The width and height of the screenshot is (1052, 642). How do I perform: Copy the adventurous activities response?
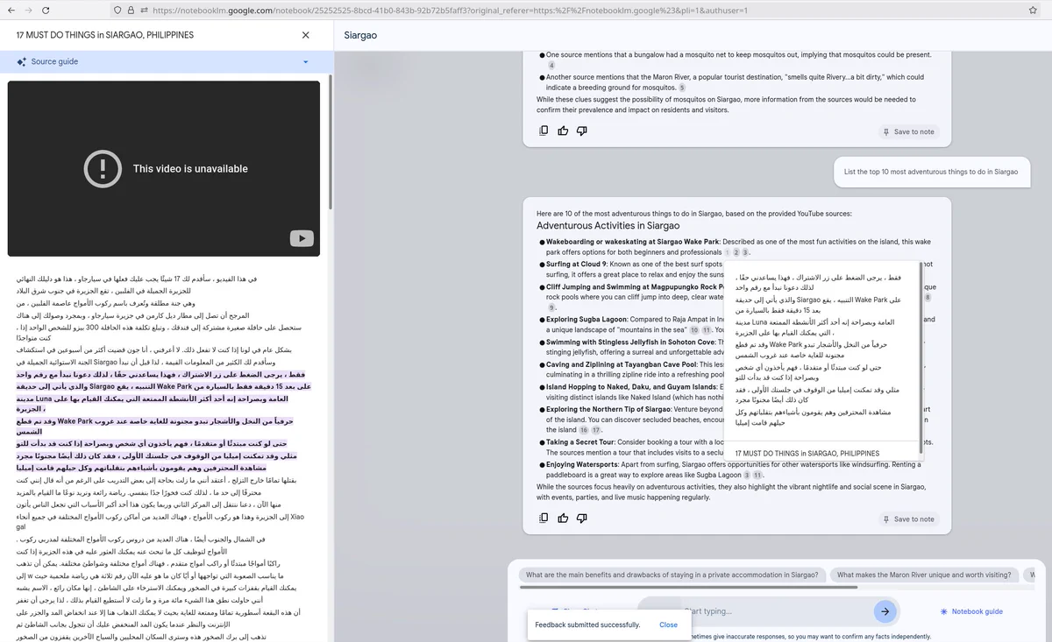544,519
